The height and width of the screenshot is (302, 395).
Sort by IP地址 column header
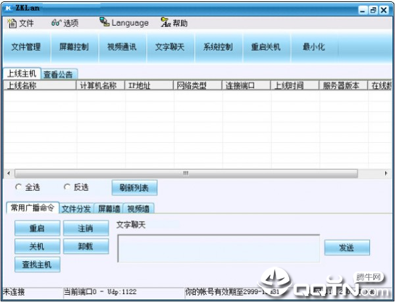tap(149, 86)
